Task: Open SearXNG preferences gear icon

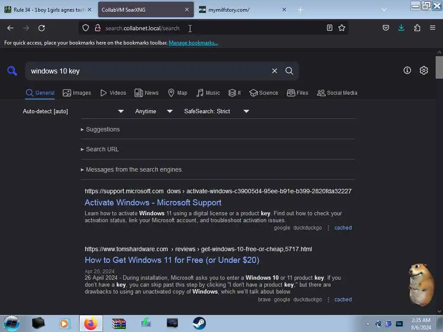Action: pyautogui.click(x=424, y=70)
